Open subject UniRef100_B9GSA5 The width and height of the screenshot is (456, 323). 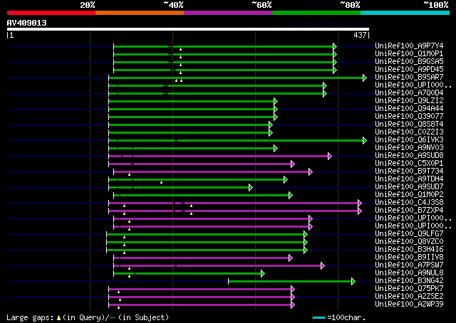click(x=409, y=61)
